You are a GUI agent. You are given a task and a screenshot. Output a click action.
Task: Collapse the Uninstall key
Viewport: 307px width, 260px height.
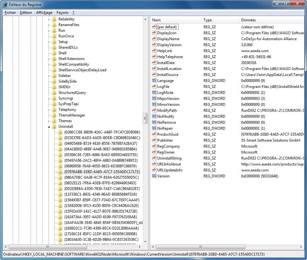tap(49, 127)
